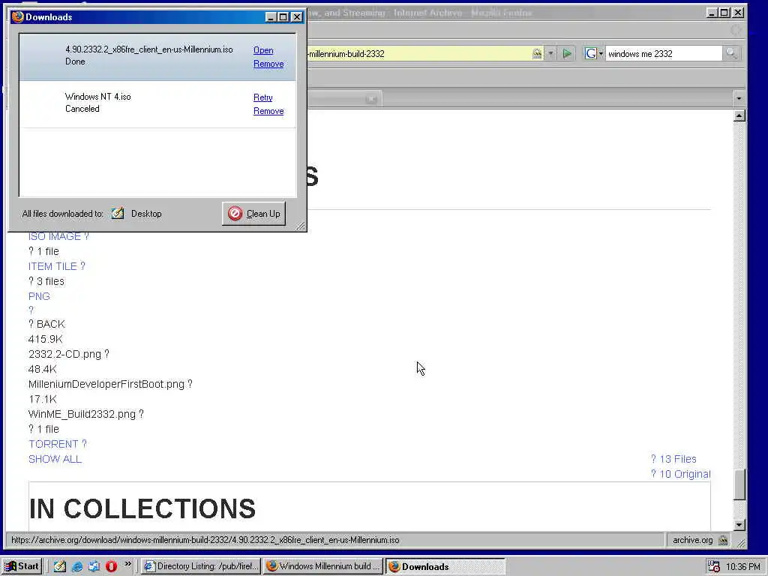Image resolution: width=768 pixels, height=576 pixels.
Task: Click the 10:36 PM clock
Action: 742,567
